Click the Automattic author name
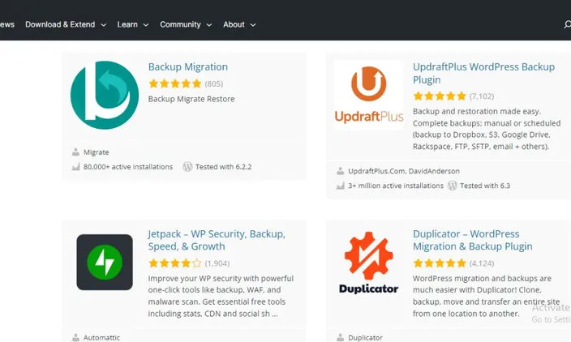Image resolution: width=571 pixels, height=342 pixels. (101, 338)
